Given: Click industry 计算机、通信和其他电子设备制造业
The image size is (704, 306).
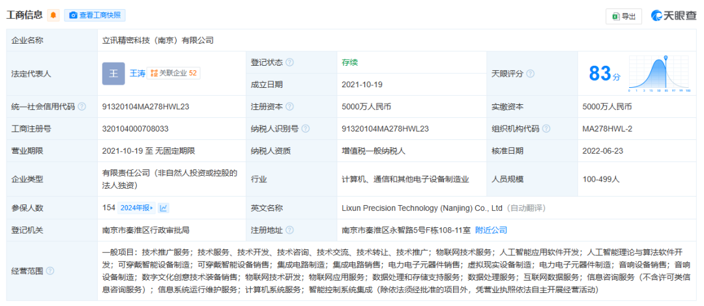Looking at the screenshot, I should coord(405,179).
